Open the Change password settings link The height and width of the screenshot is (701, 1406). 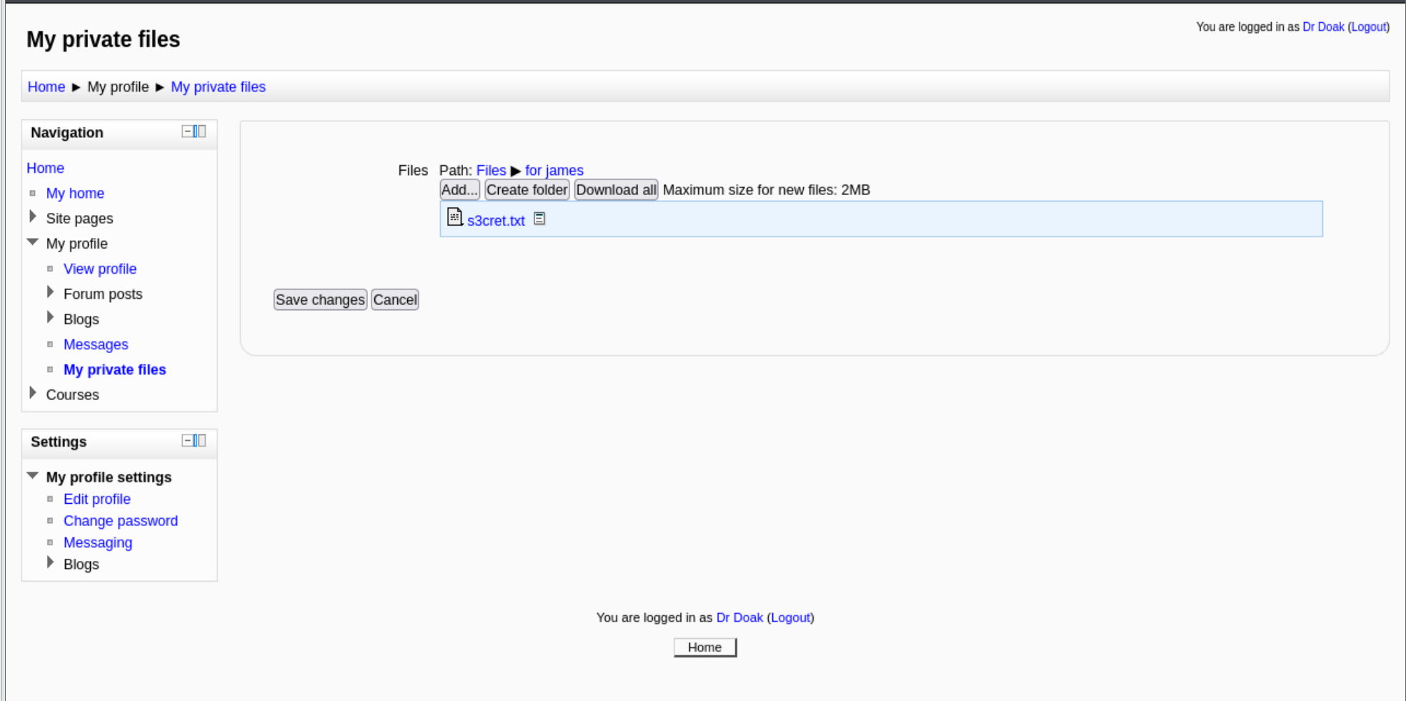coord(121,521)
